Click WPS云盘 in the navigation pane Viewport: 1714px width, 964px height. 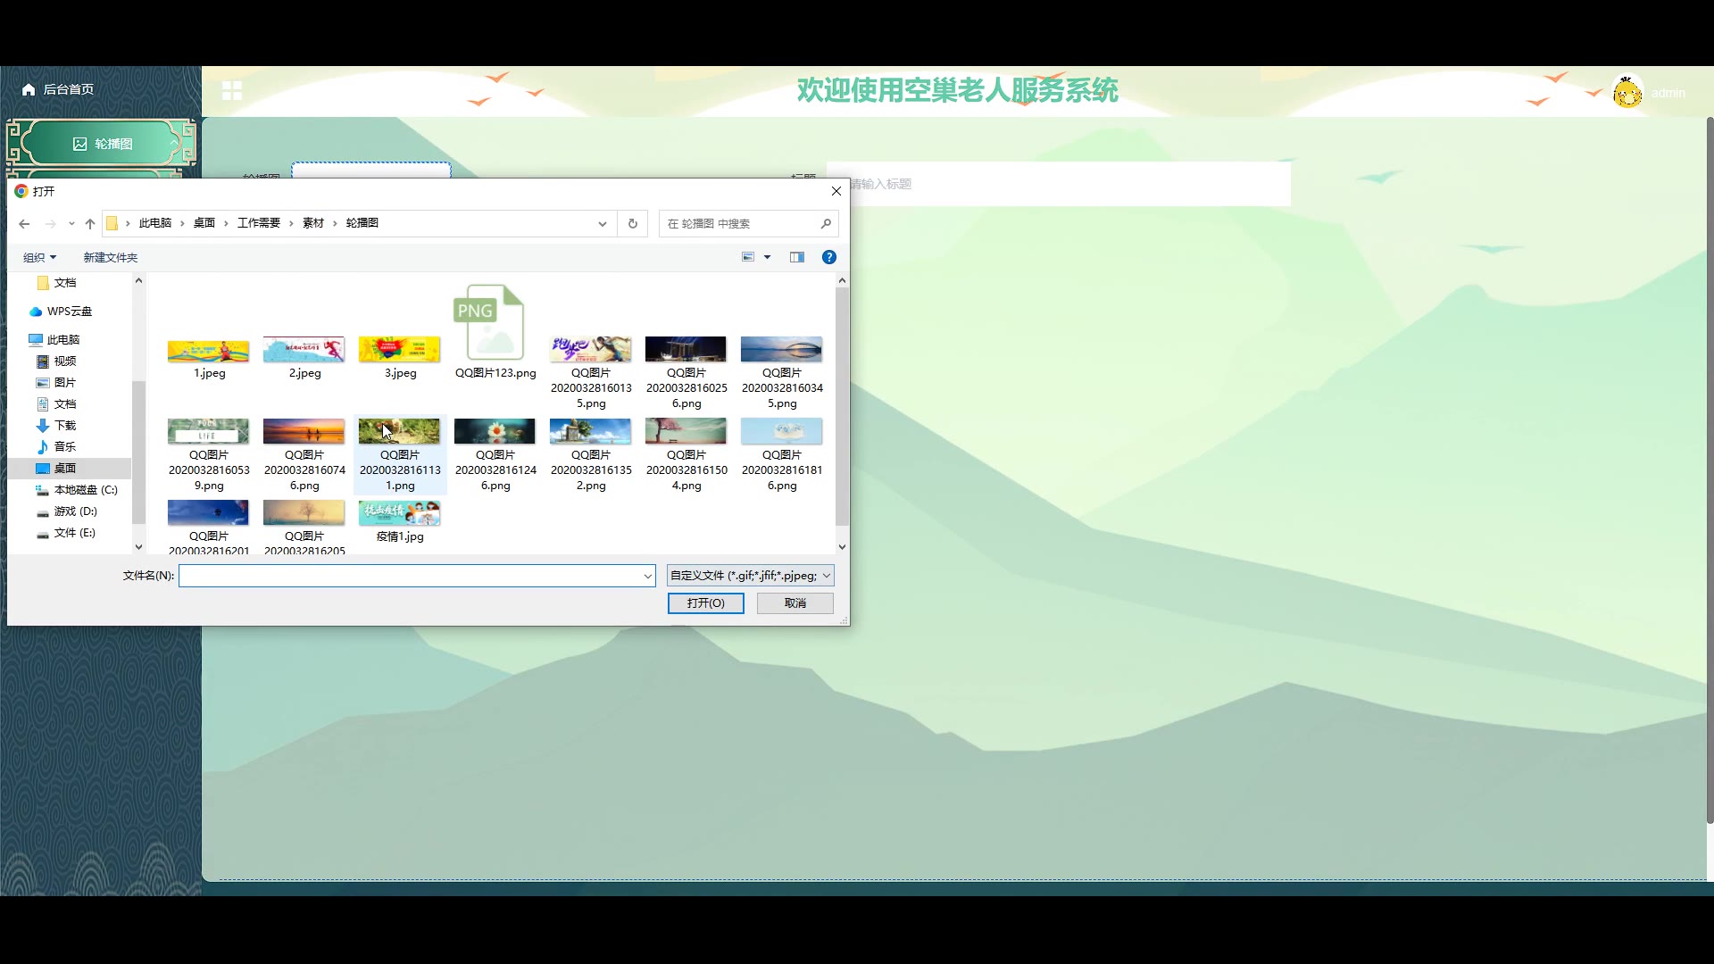pyautogui.click(x=69, y=312)
